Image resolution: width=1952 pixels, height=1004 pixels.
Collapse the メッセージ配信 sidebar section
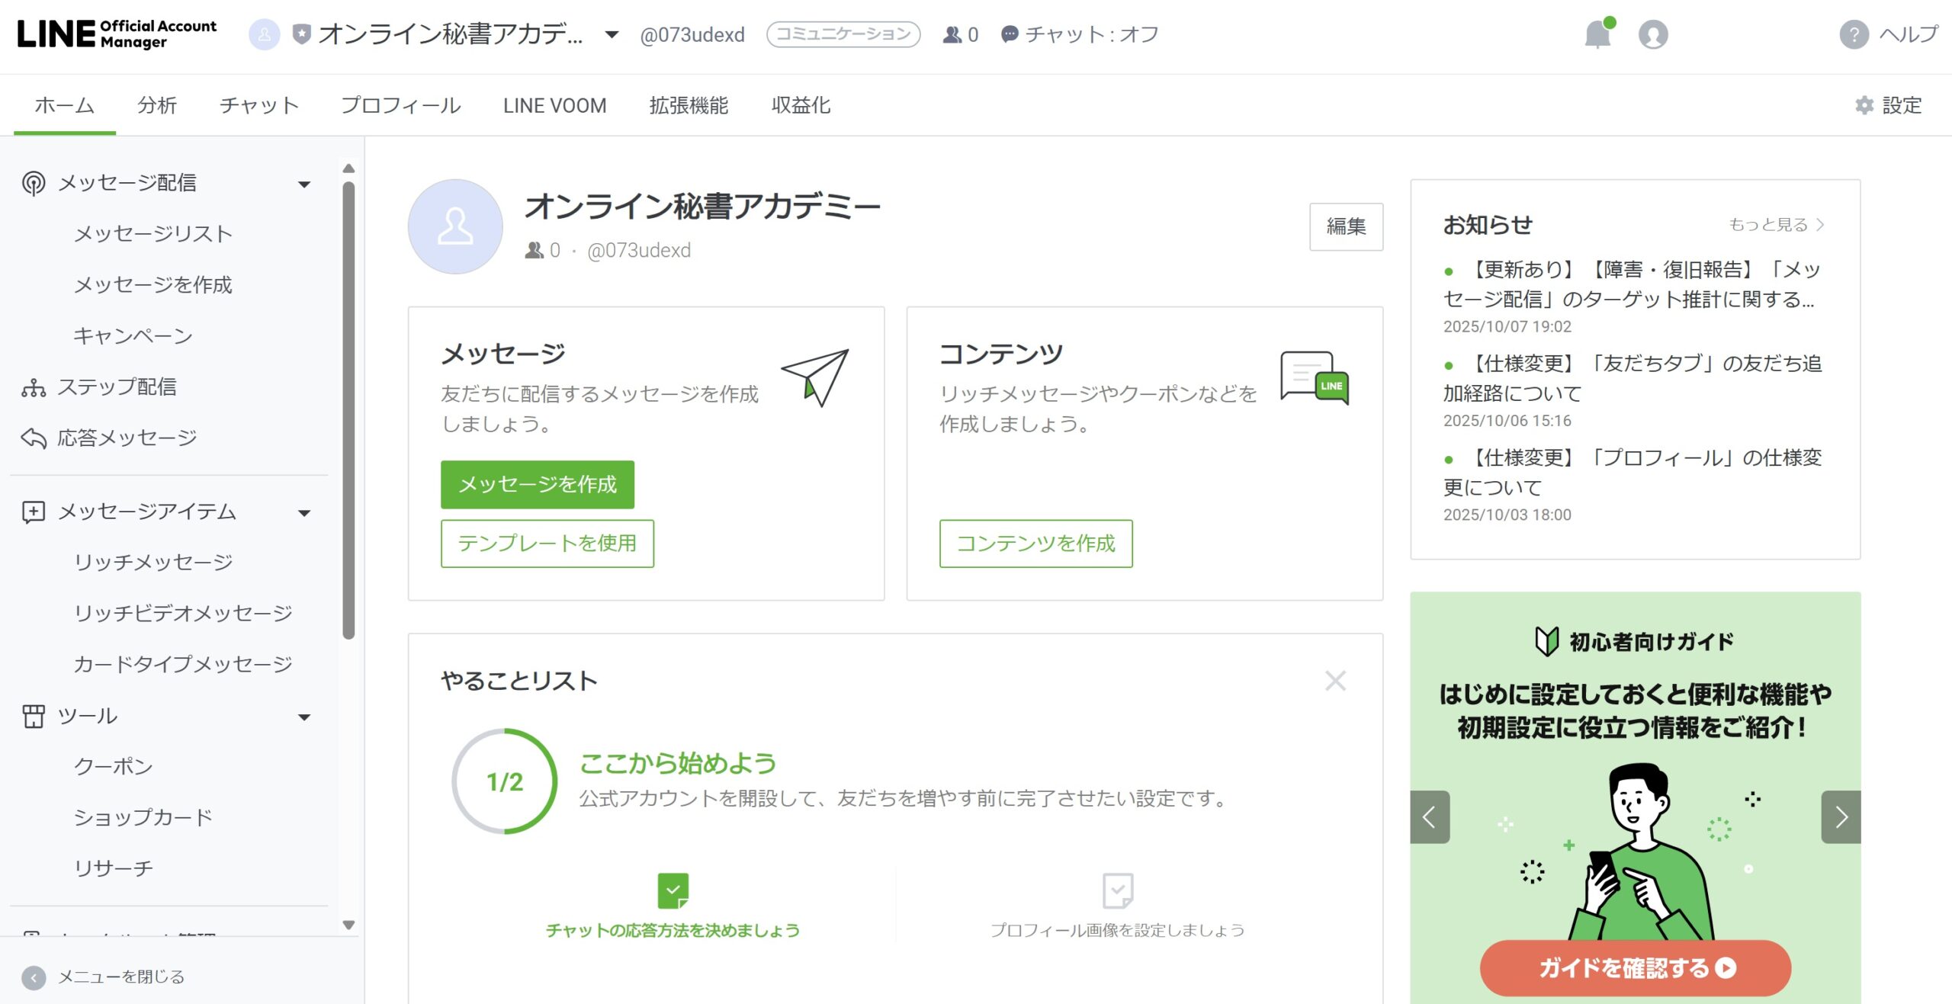[x=304, y=184]
